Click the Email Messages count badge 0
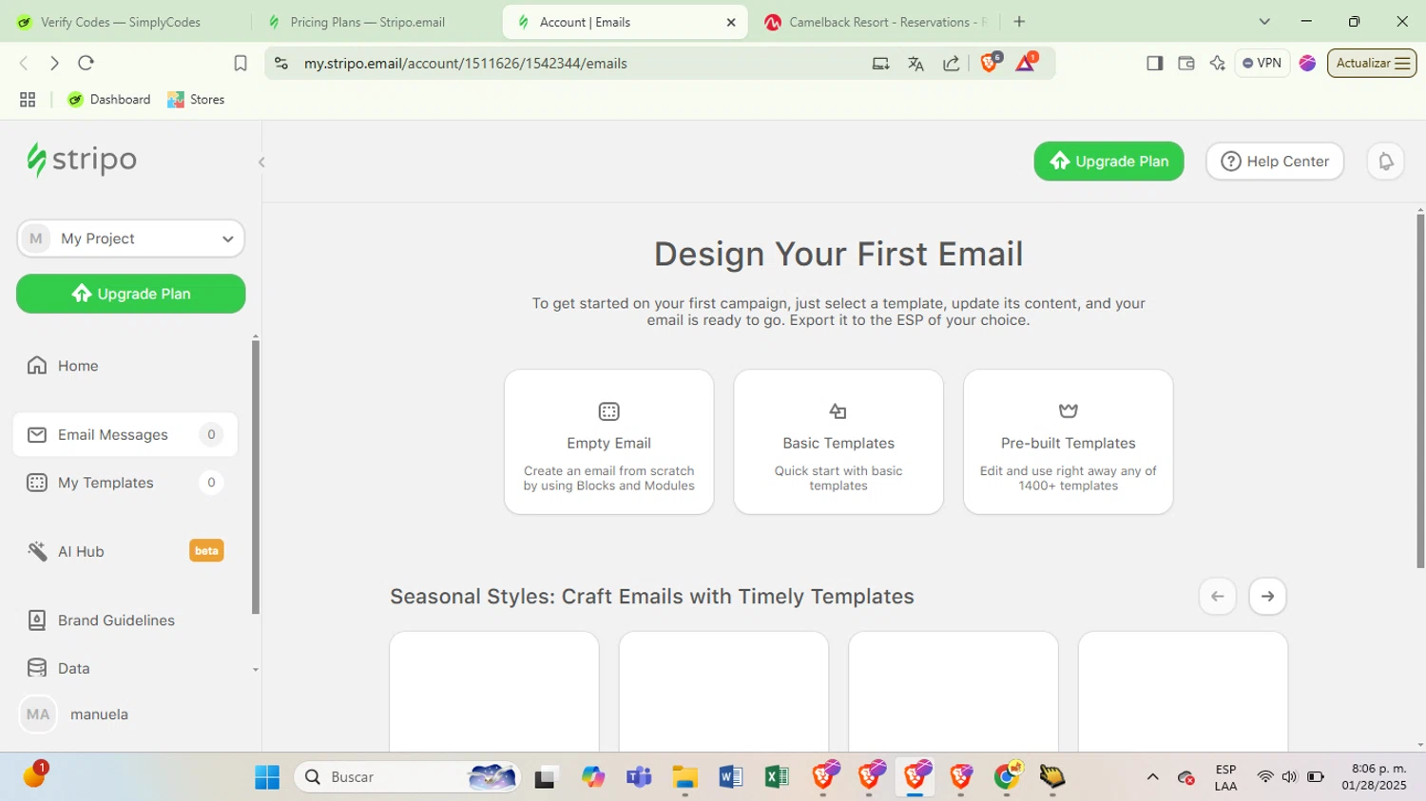Screen dimensions: 1426x801 pyautogui.click(x=211, y=434)
